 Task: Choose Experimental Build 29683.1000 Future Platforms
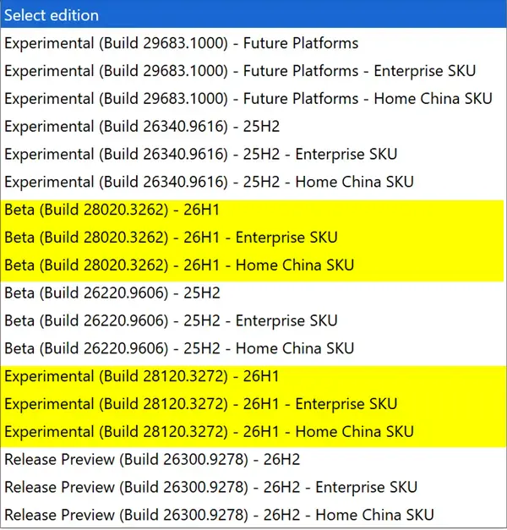pyautogui.click(x=253, y=43)
